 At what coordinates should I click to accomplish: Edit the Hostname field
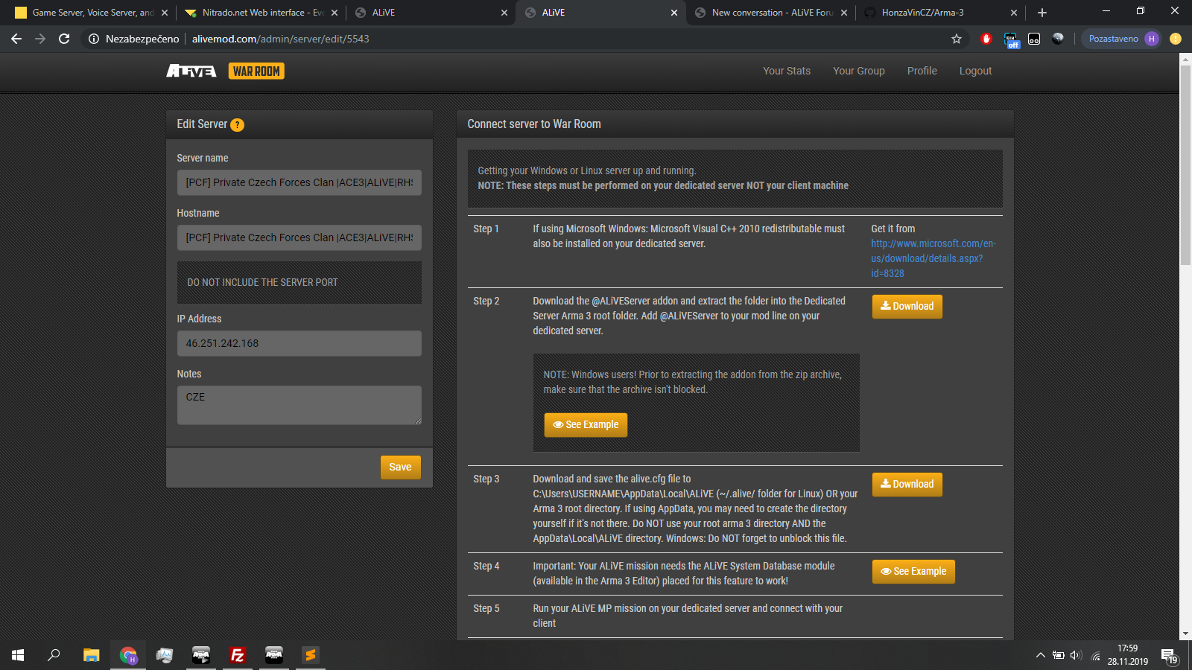(x=299, y=237)
